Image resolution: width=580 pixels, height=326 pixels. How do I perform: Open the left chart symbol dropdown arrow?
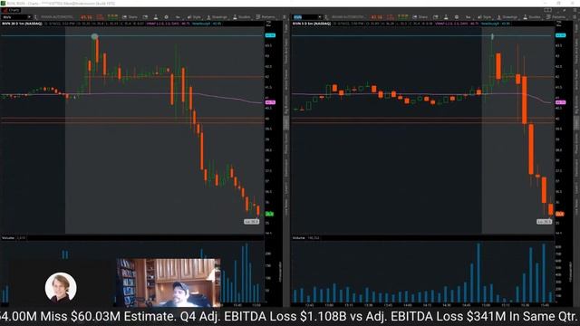(29, 17)
